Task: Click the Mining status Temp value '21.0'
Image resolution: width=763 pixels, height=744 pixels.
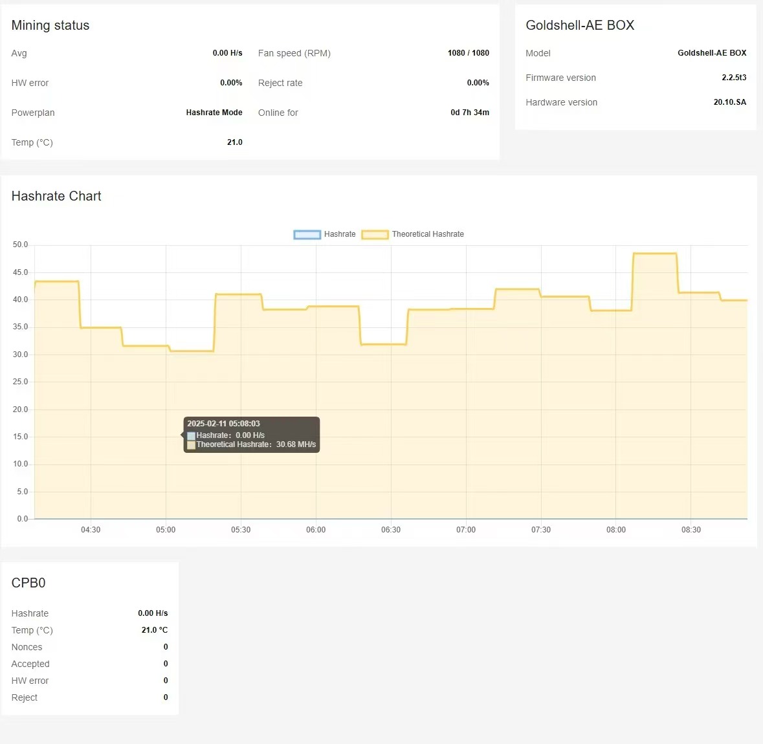Action: (x=234, y=142)
